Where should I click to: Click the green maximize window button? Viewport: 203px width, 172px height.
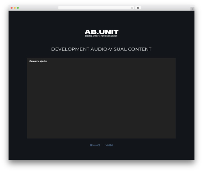point(18,8)
